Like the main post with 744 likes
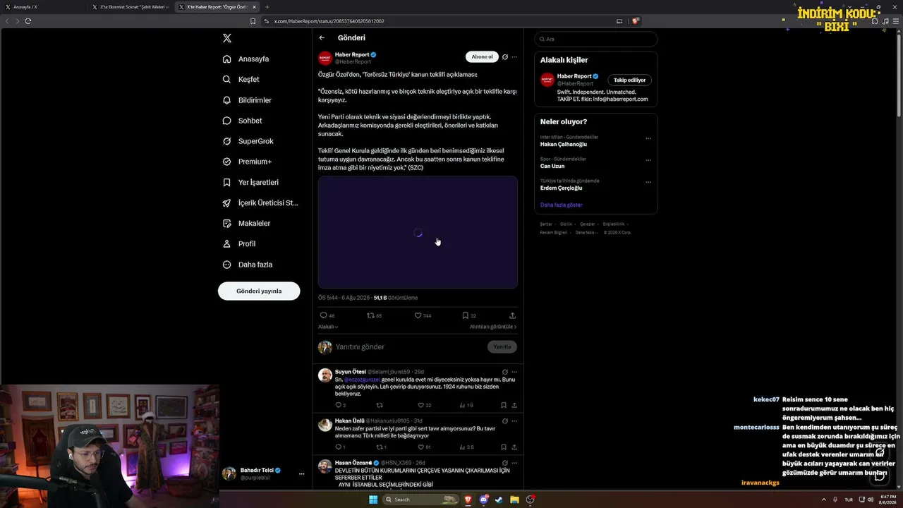 pos(423,315)
